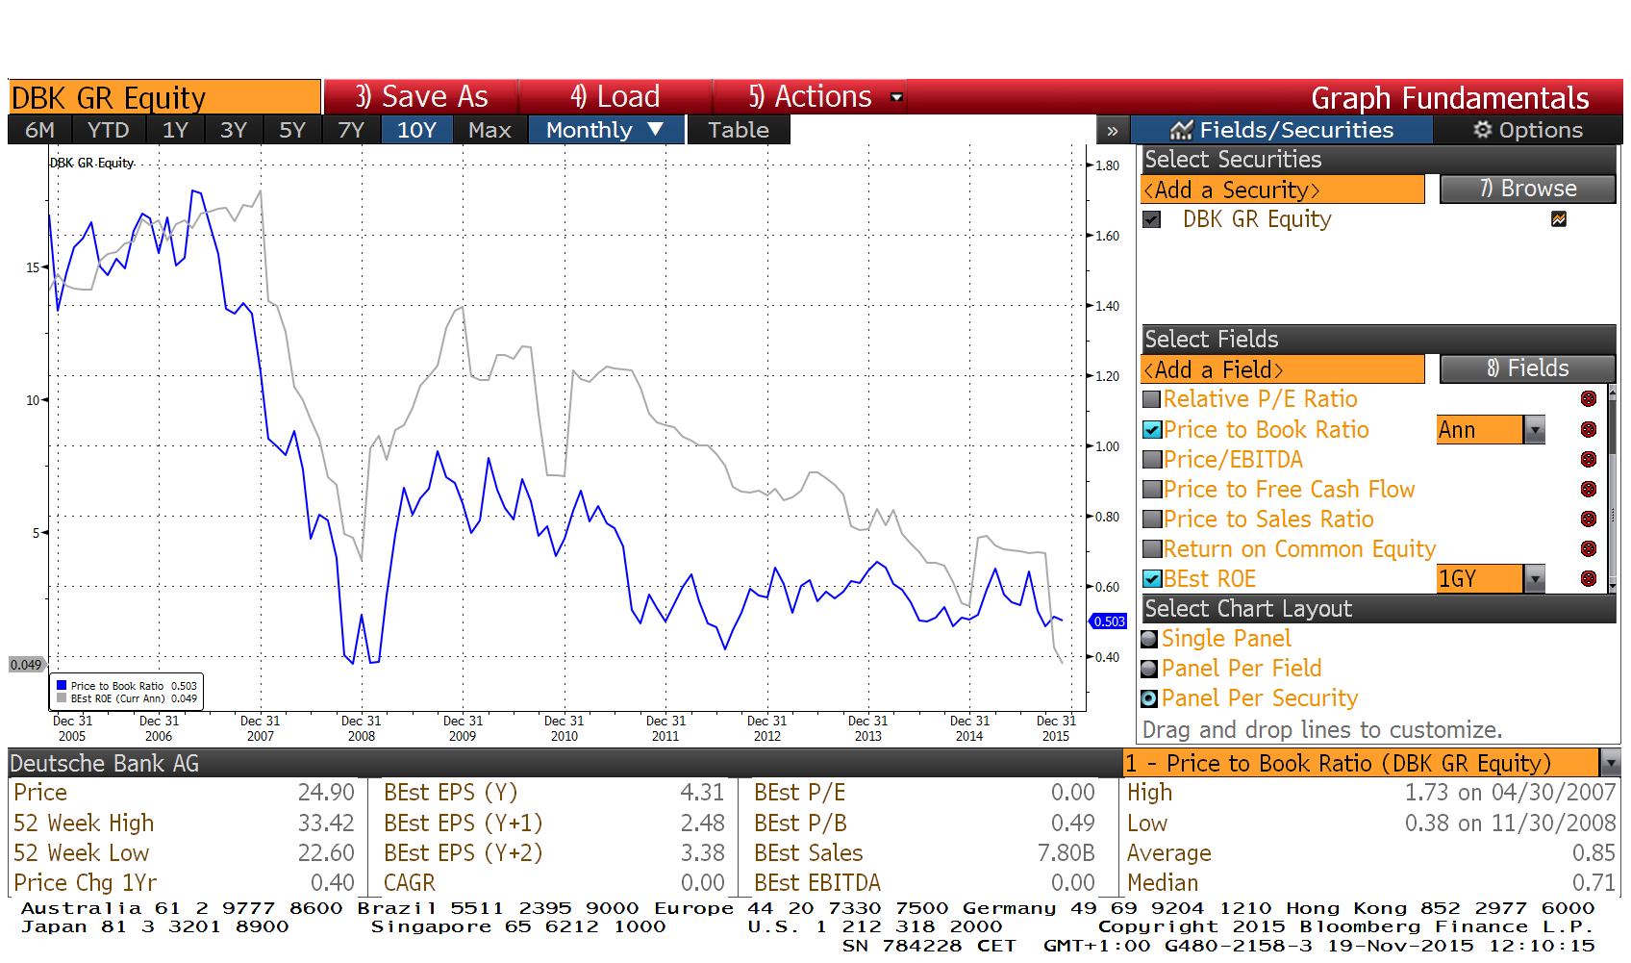The width and height of the screenshot is (1631, 963).
Task: Click the Deutsche Bank AG header
Action: [104, 764]
